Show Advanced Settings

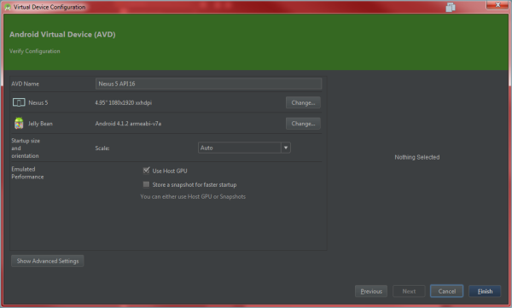(48, 261)
